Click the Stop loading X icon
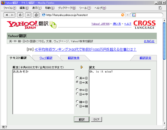Screen dimensions: 167x130 click(28, 15)
